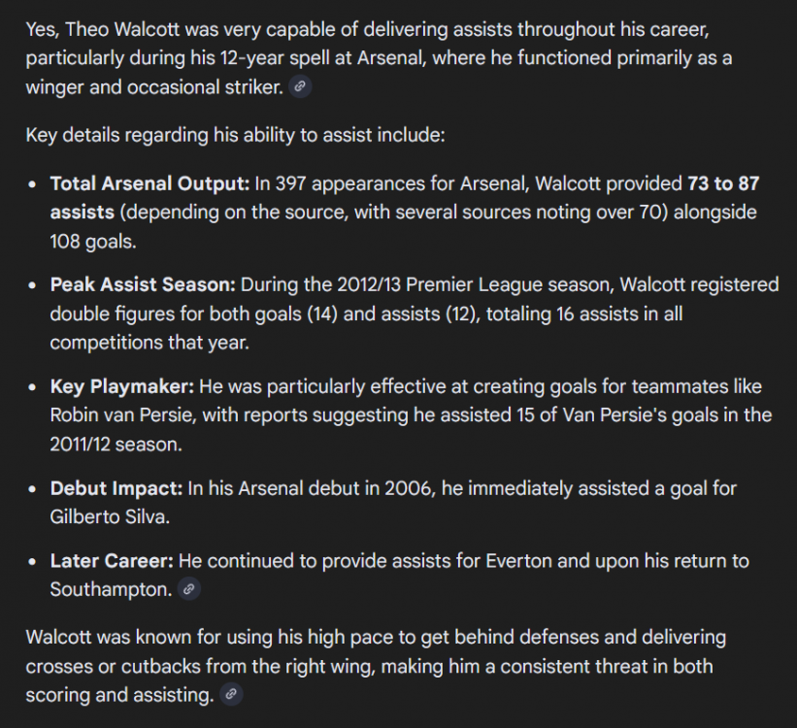Click the "108 goals." text

click(x=91, y=242)
